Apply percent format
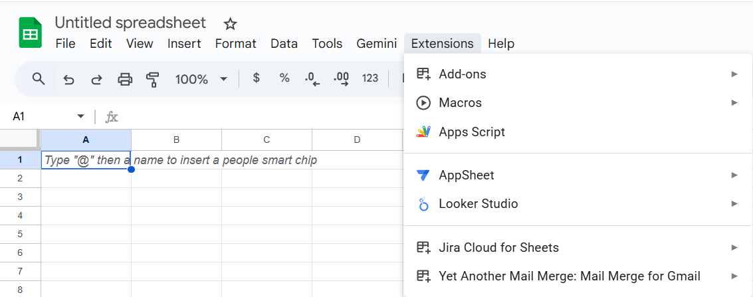The height and width of the screenshot is (297, 753). click(x=284, y=78)
